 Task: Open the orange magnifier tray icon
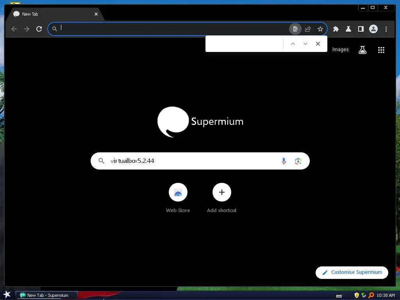(x=371, y=295)
